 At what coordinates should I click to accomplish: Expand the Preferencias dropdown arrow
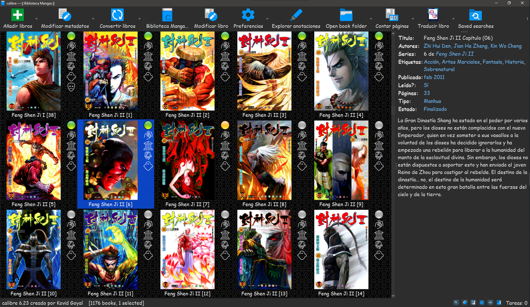(267, 19)
